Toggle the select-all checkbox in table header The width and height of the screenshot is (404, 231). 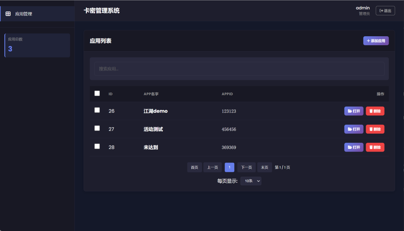[x=97, y=93]
